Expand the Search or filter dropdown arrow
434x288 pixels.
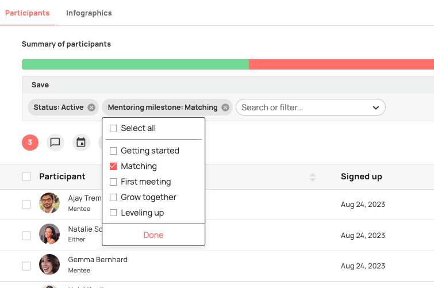coord(376,107)
